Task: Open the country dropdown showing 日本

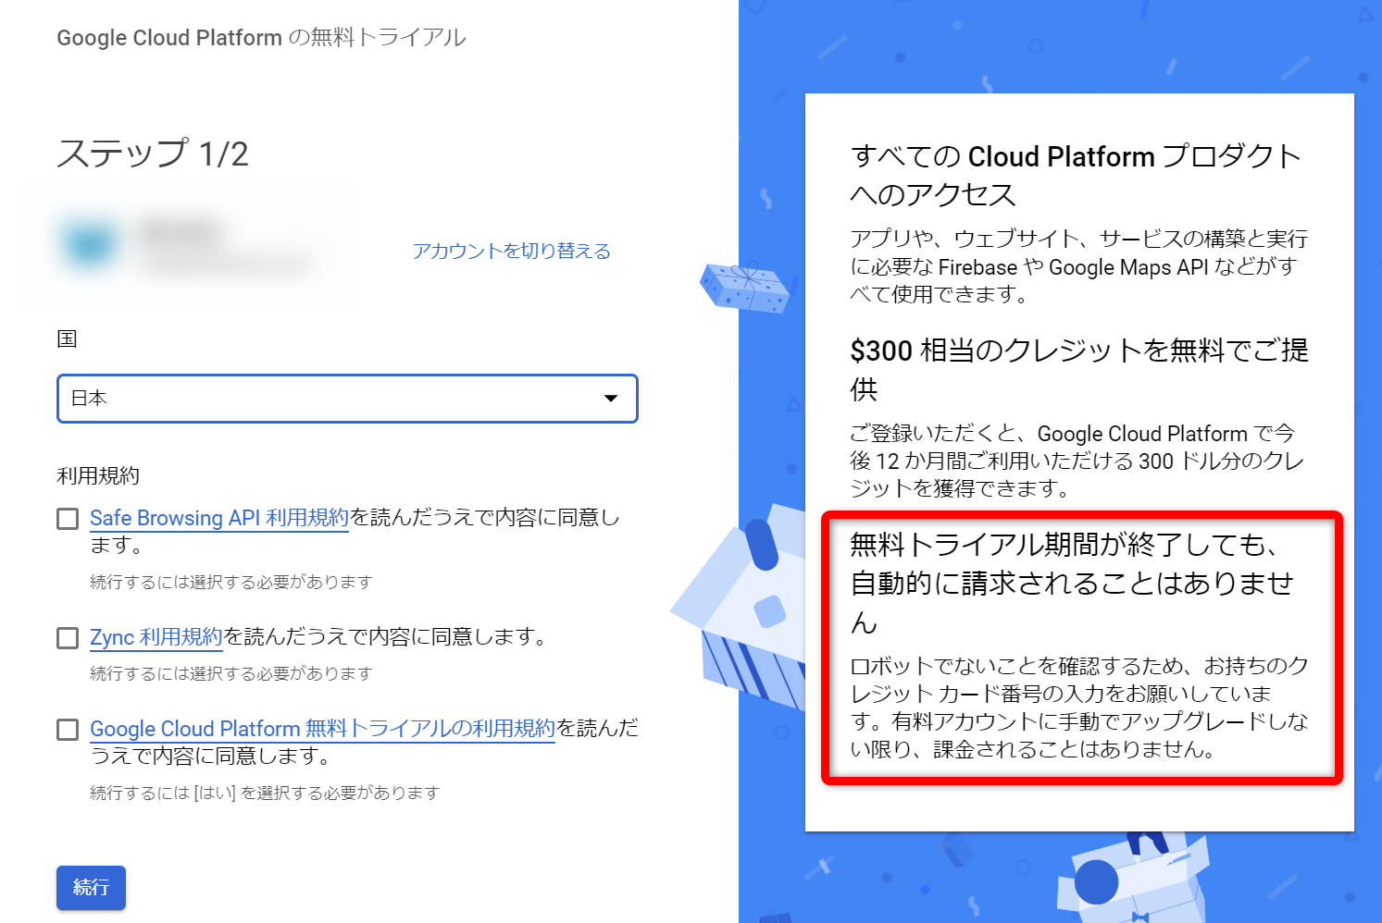Action: click(x=347, y=399)
